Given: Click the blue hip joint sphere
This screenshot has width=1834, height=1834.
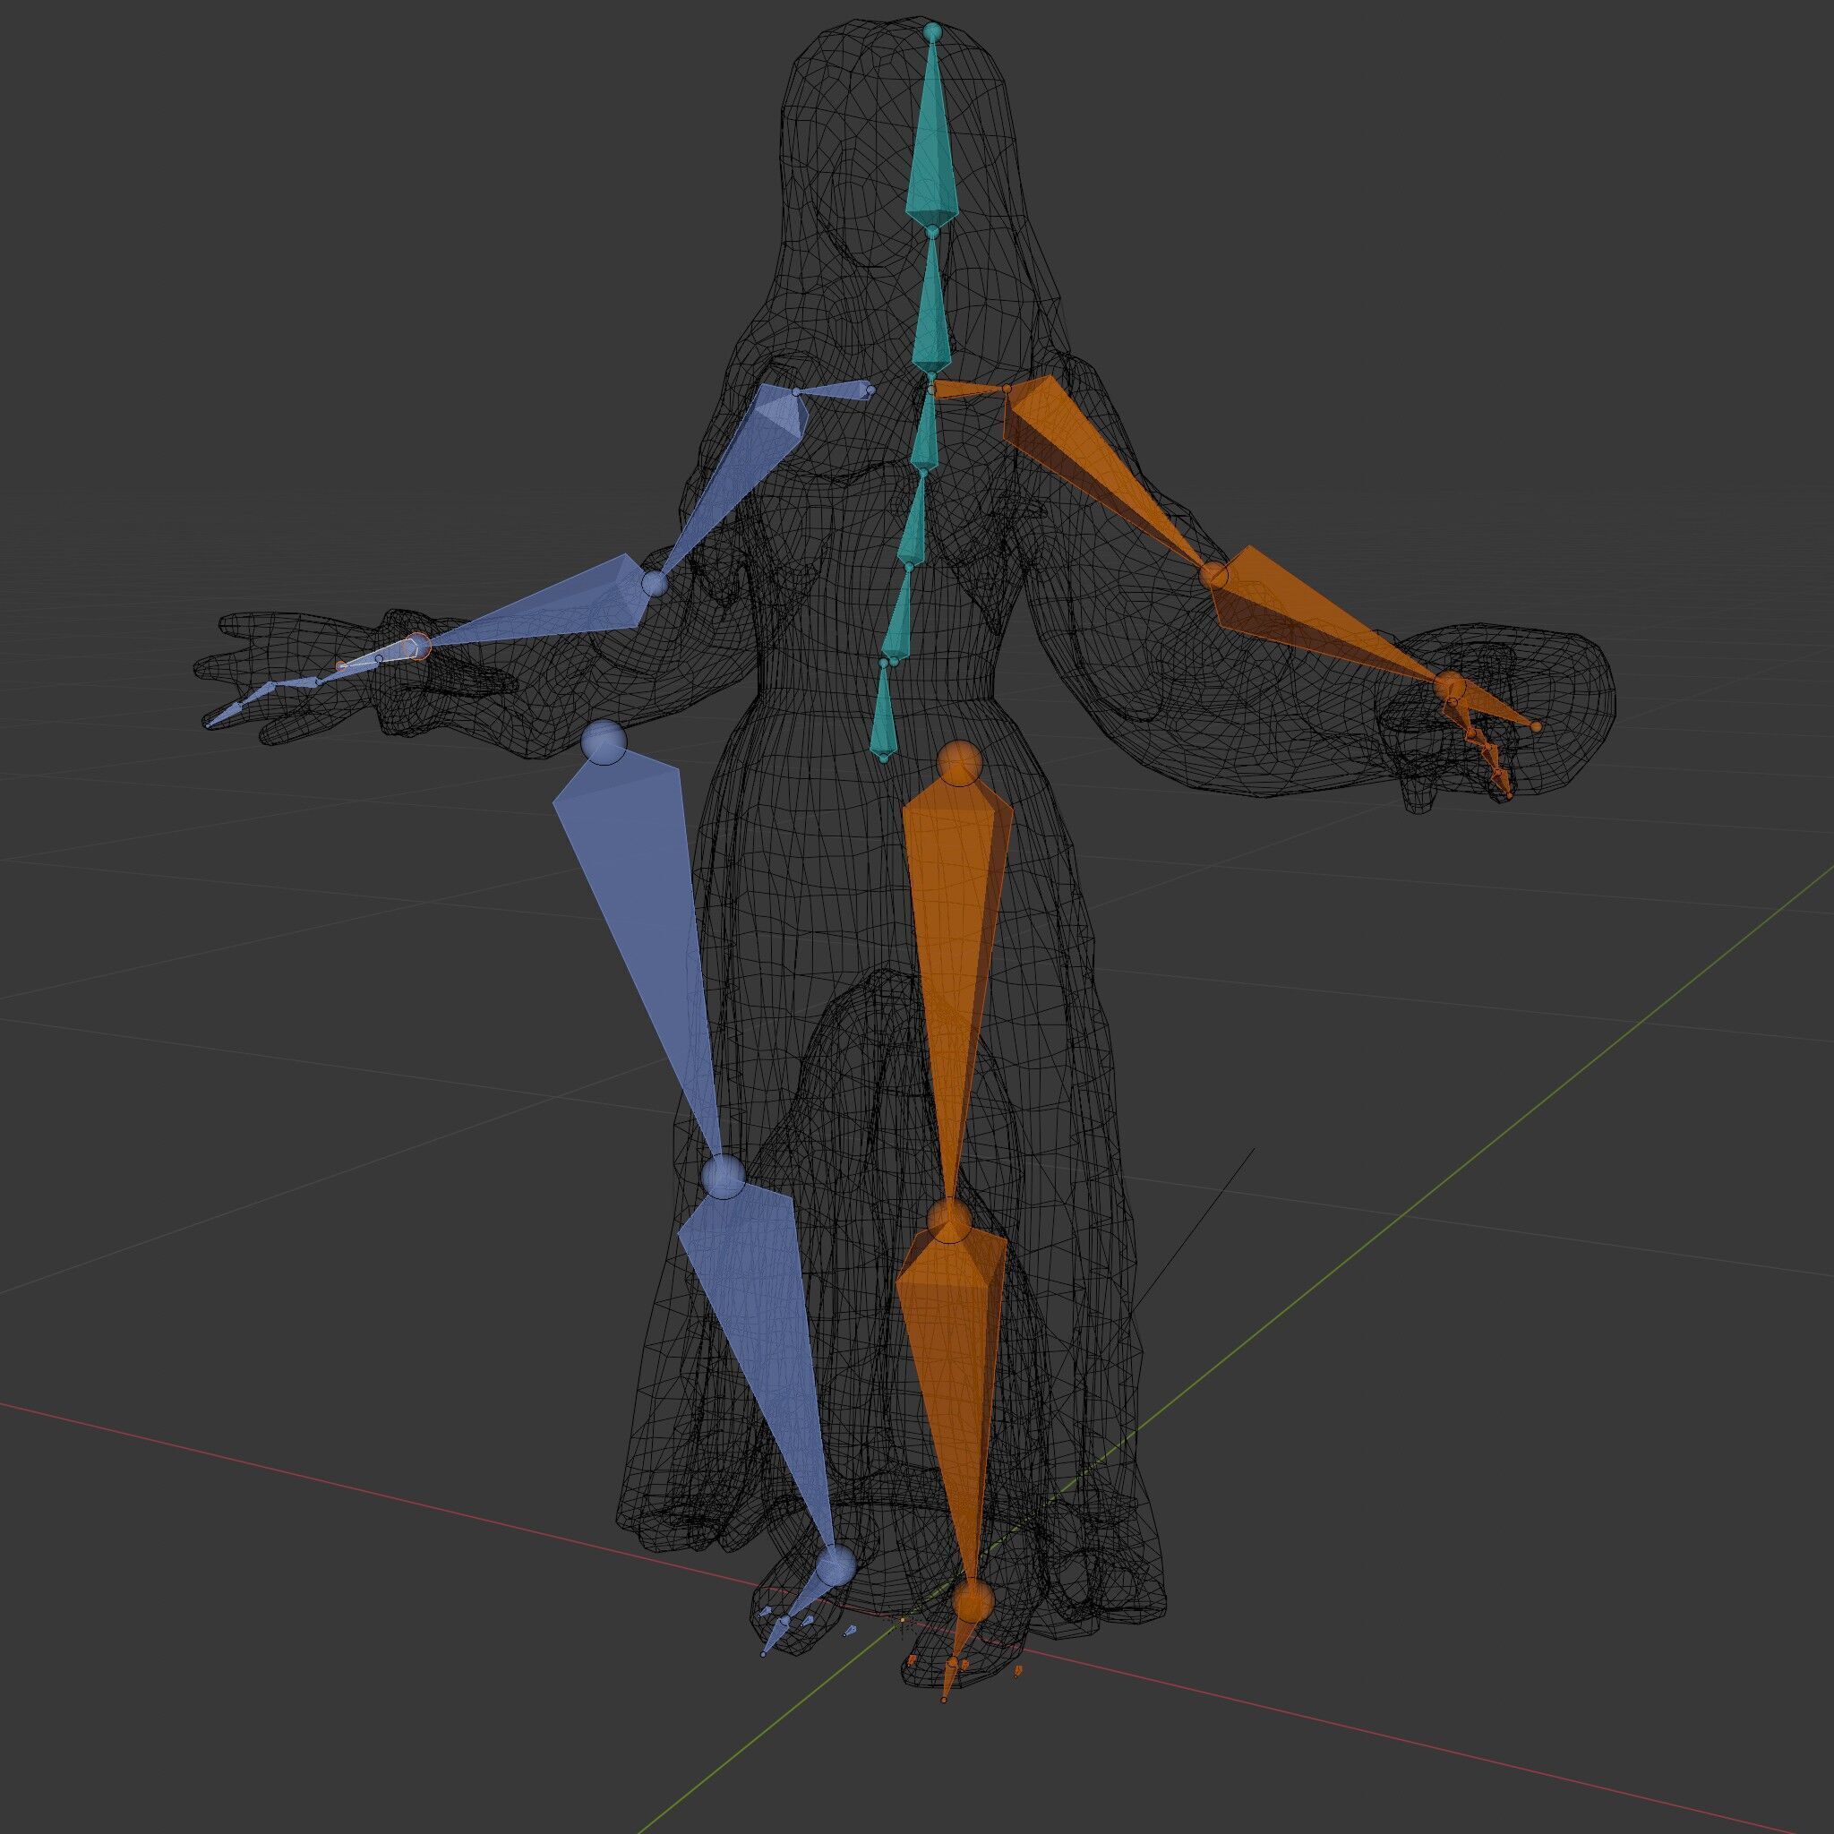Looking at the screenshot, I should coord(604,741).
